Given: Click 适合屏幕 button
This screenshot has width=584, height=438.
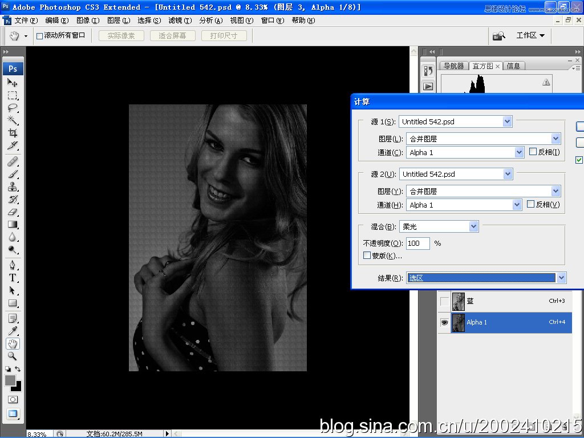Looking at the screenshot, I should [x=172, y=36].
